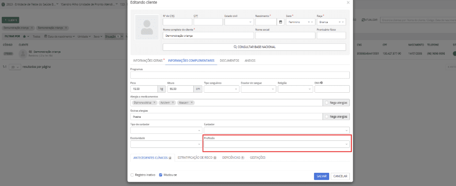Uncheck the Mudou-se checkbox

pos(160,175)
